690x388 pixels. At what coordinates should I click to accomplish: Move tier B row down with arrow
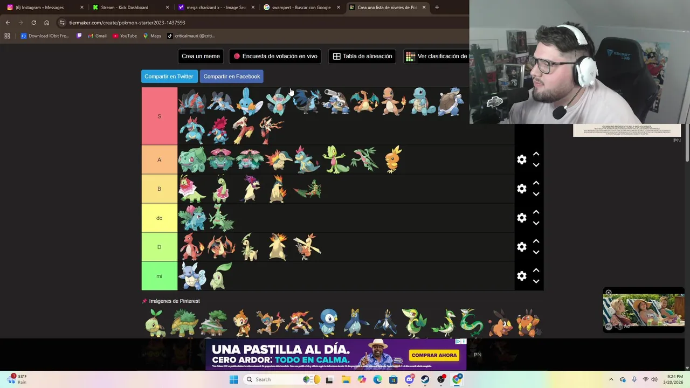click(536, 194)
